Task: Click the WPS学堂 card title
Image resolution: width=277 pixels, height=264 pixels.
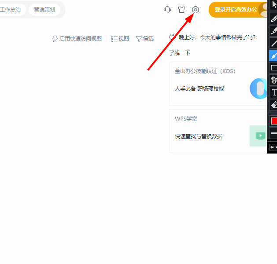Action: 186,119
